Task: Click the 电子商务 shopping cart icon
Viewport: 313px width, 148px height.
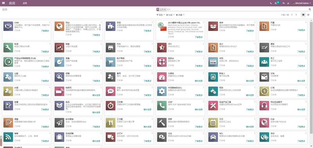Action: (111, 62)
